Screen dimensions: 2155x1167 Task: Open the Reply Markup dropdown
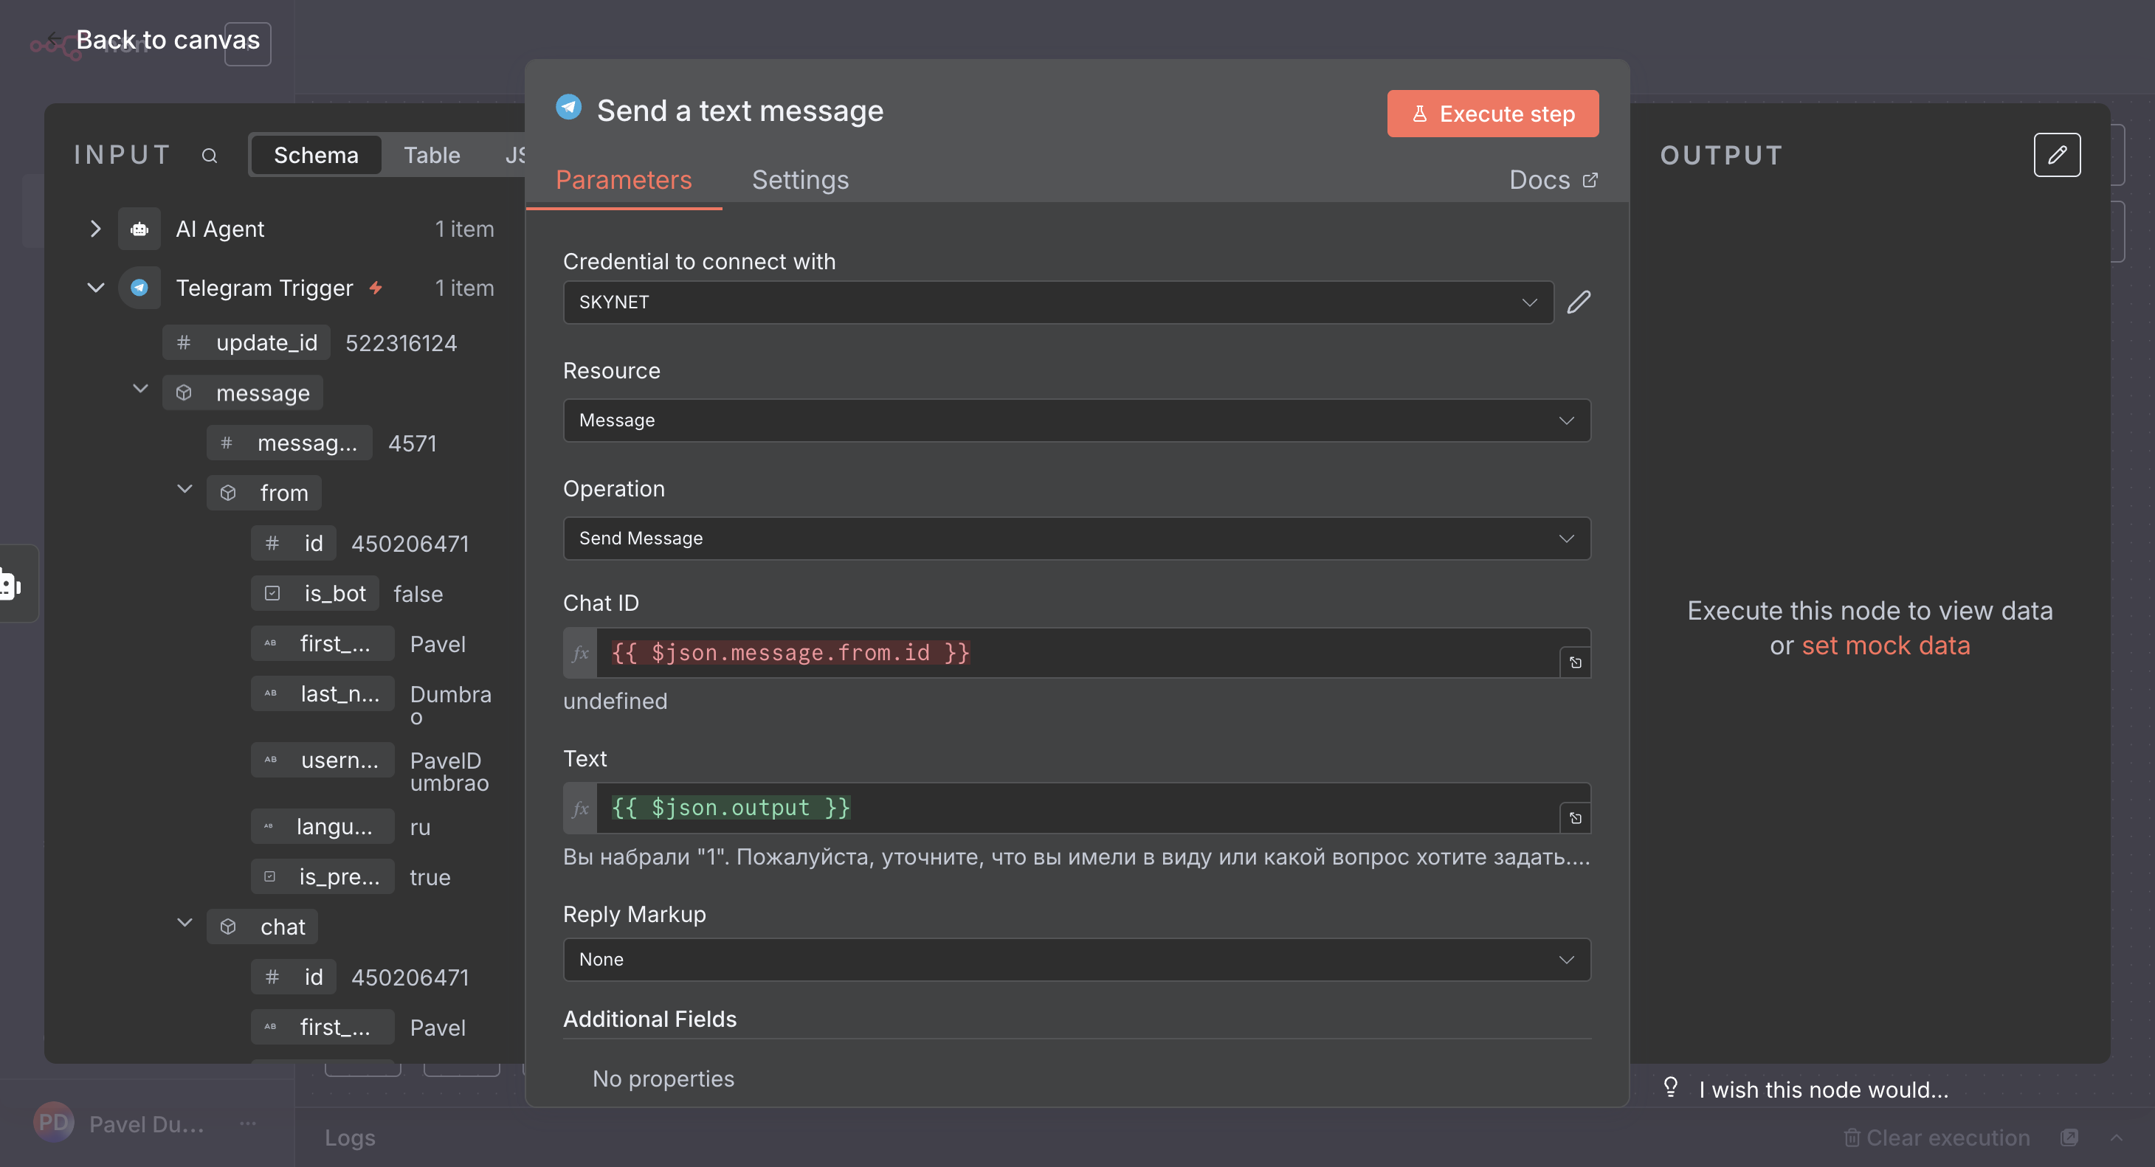(x=1076, y=960)
